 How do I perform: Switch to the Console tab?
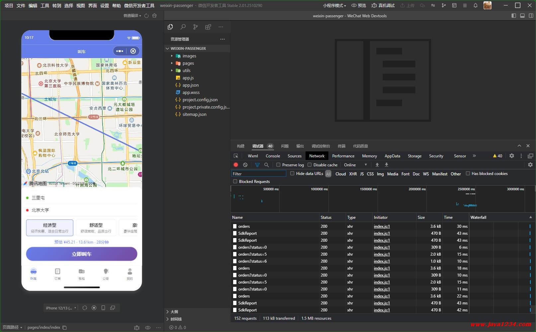pyautogui.click(x=273, y=156)
